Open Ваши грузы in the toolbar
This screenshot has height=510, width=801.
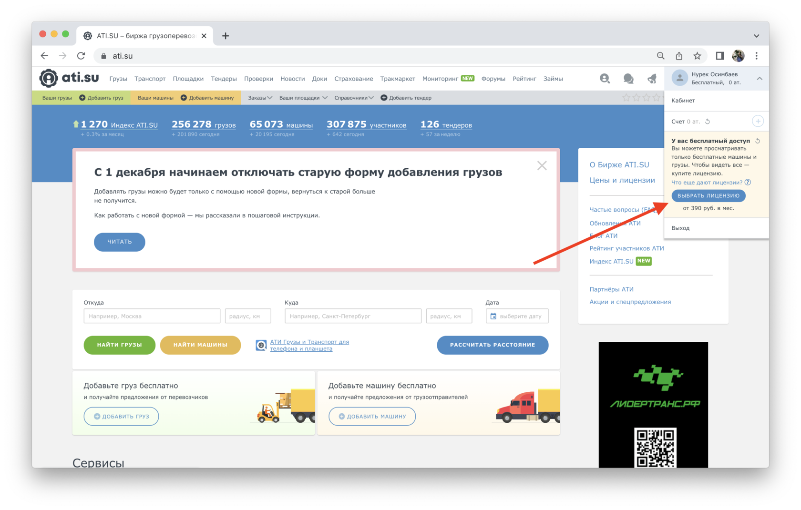pyautogui.click(x=57, y=98)
